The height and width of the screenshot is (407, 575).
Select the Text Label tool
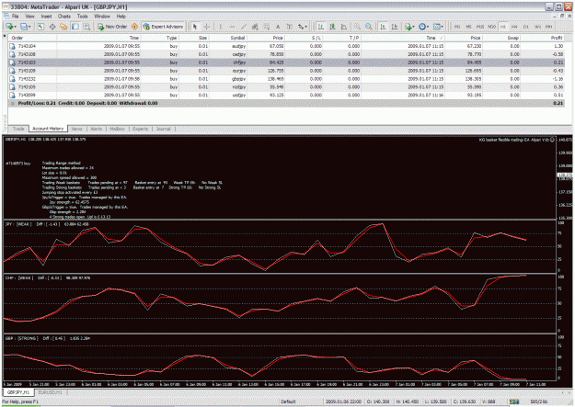pos(289,27)
